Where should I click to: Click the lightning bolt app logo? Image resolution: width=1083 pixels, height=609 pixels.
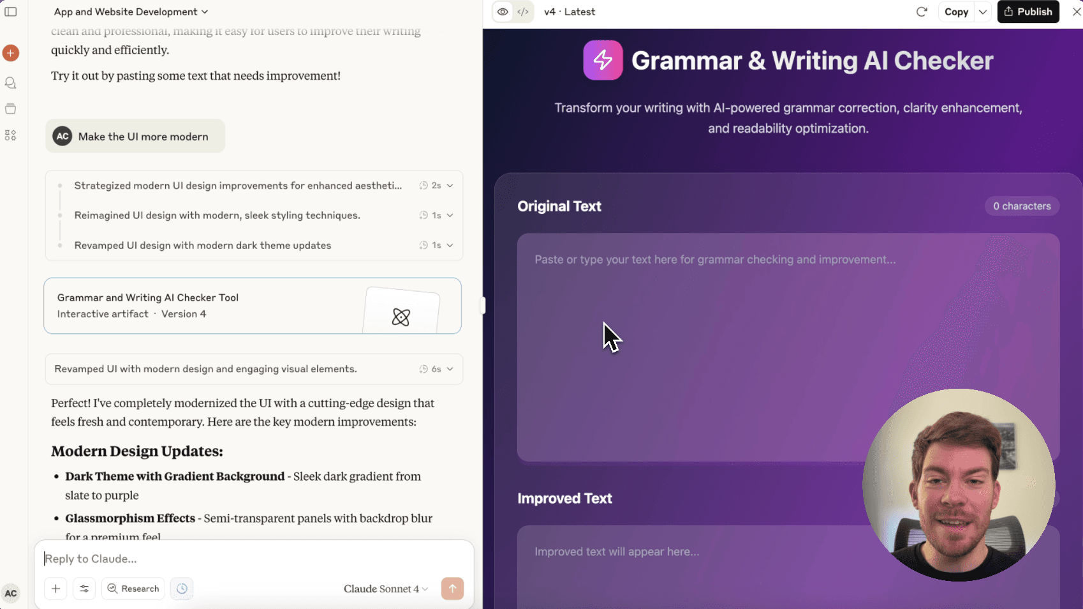(x=603, y=60)
